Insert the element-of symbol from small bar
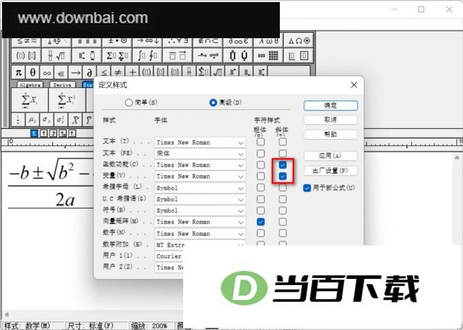This screenshot has width=463, height=330. click(x=61, y=72)
